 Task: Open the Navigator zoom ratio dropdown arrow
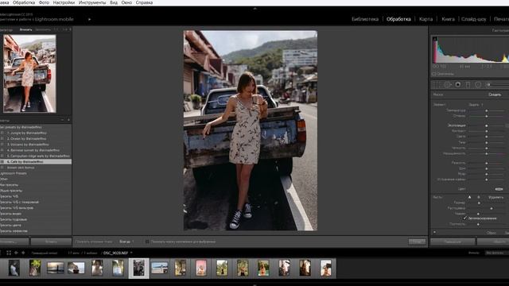70,29
